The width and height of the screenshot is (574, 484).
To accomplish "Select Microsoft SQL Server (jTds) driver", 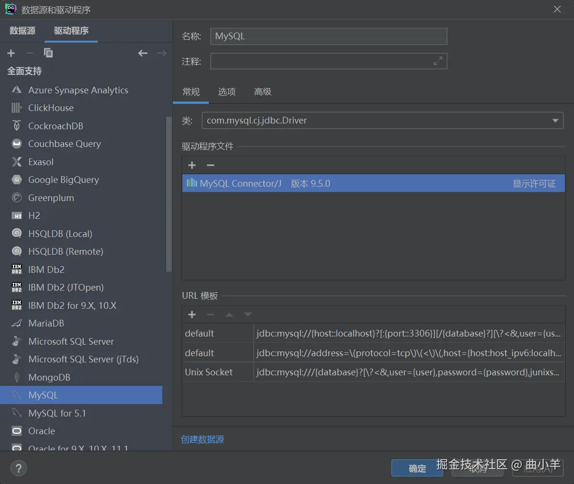I will tap(81, 359).
